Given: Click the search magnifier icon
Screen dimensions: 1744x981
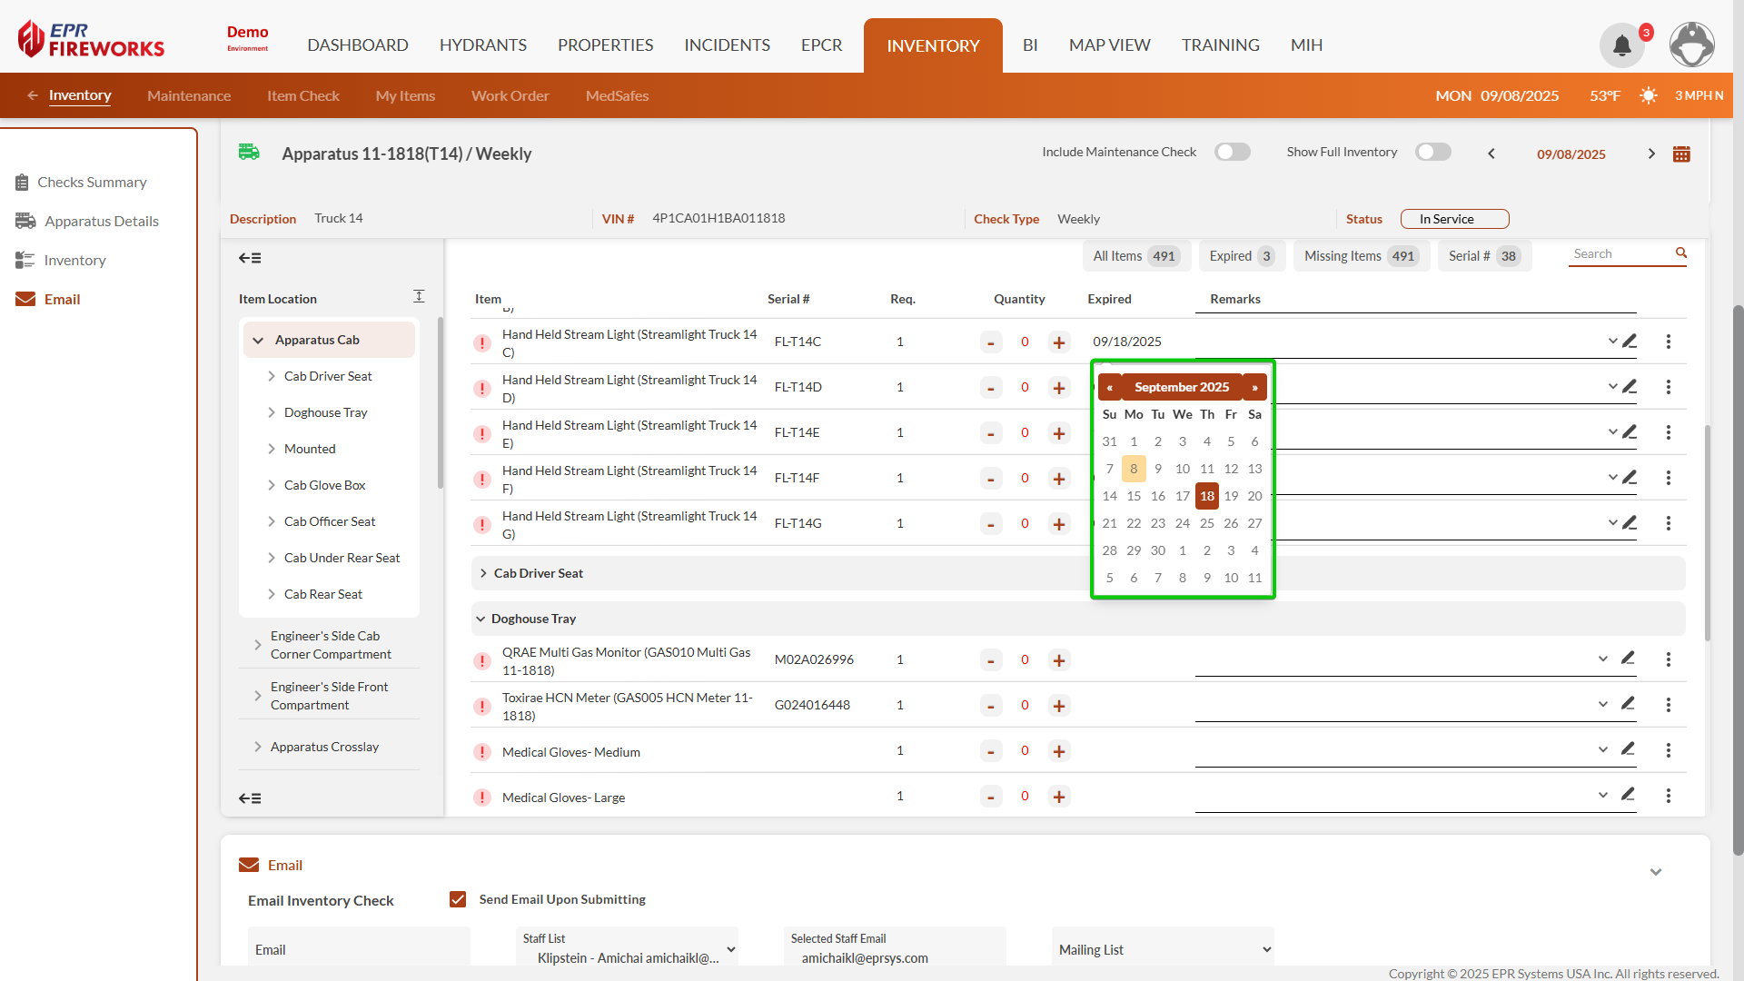Looking at the screenshot, I should pyautogui.click(x=1681, y=253).
